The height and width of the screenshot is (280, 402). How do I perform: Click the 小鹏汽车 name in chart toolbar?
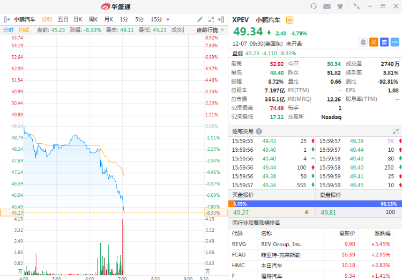[x=25, y=19]
